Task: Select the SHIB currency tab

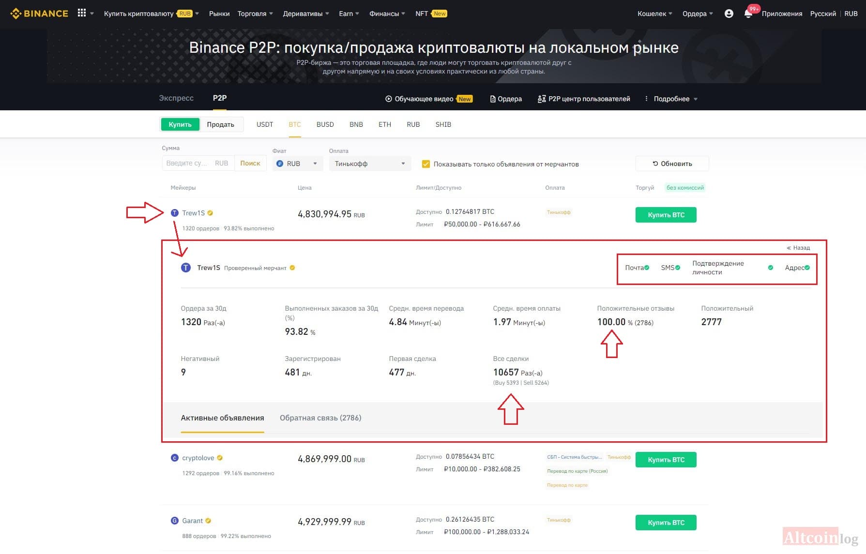Action: click(443, 124)
